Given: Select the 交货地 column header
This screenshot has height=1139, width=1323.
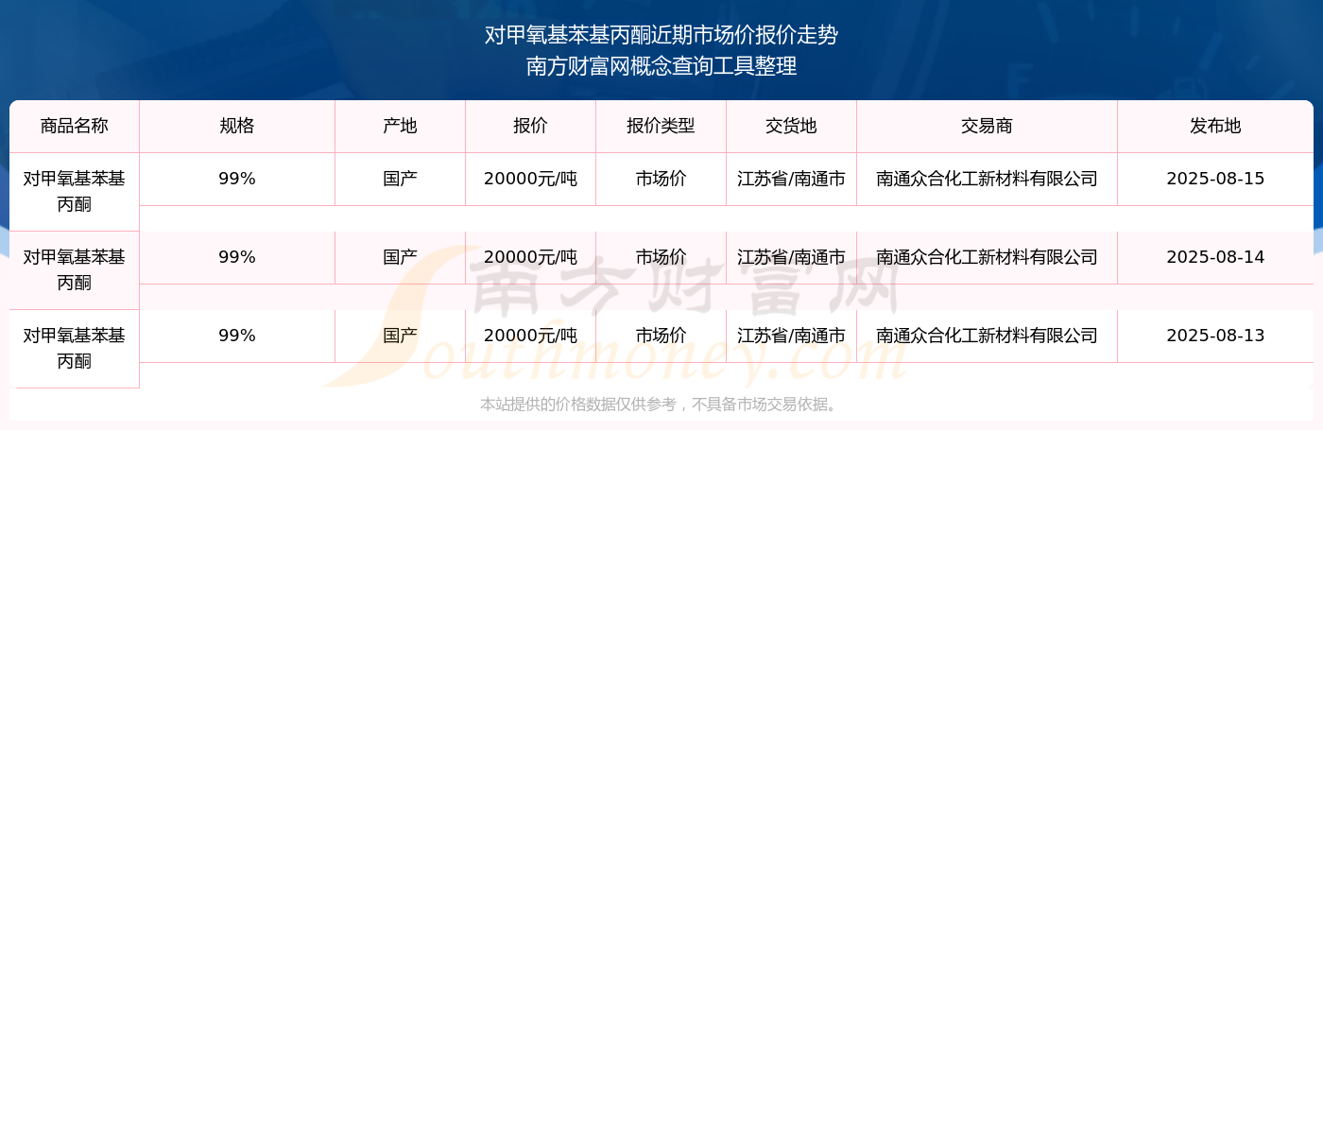Looking at the screenshot, I should (x=792, y=126).
